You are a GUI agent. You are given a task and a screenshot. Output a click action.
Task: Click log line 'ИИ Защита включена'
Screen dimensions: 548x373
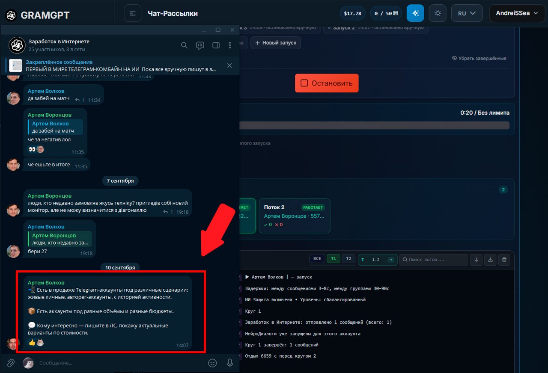pyautogui.click(x=305, y=299)
